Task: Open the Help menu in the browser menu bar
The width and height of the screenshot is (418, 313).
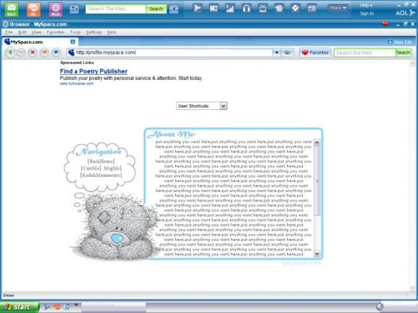Action: pos(112,32)
